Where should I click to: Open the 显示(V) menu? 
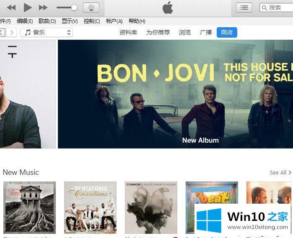point(70,21)
